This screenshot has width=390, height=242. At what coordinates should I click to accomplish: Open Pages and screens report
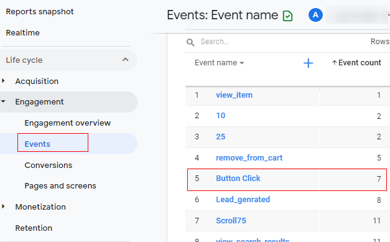60,186
